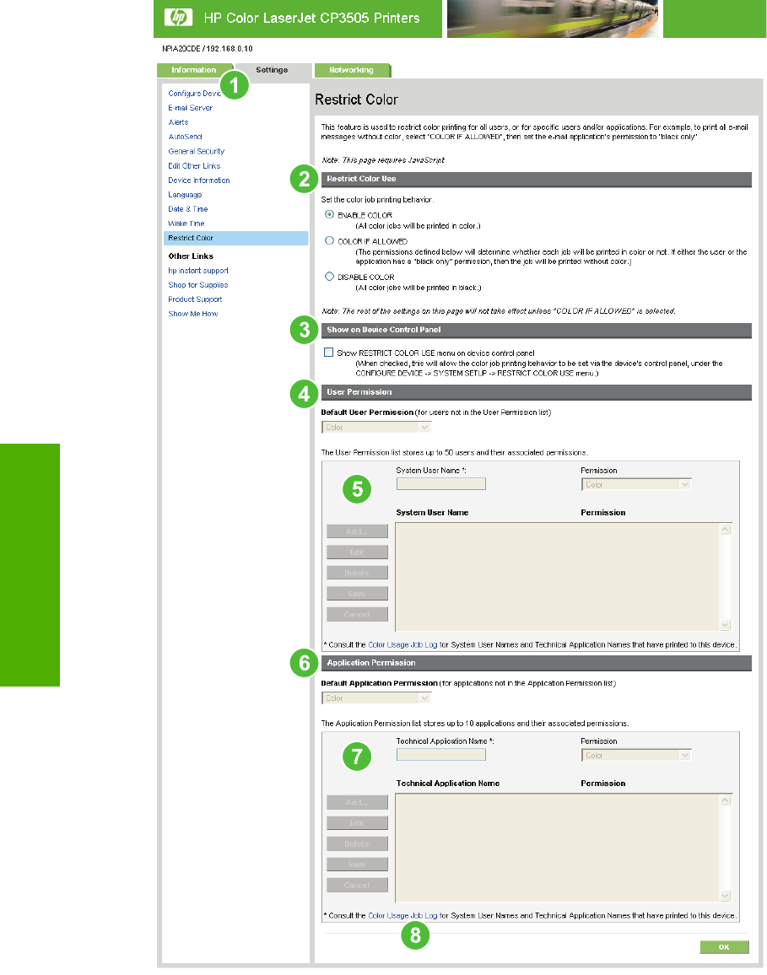767x975 pixels.
Task: Click scroll up arrow of user list
Action: click(726, 530)
